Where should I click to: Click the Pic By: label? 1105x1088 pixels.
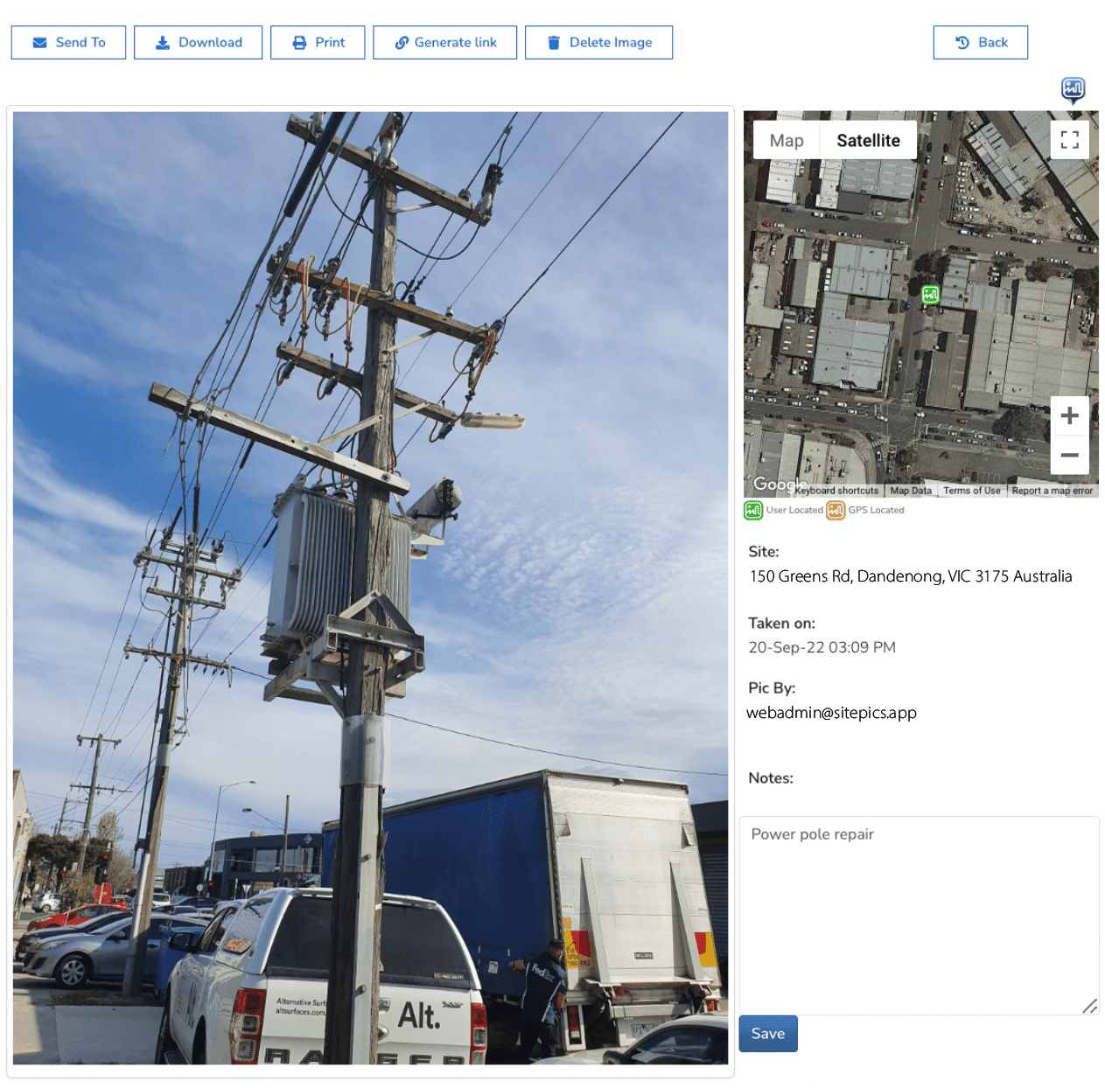pos(772,688)
